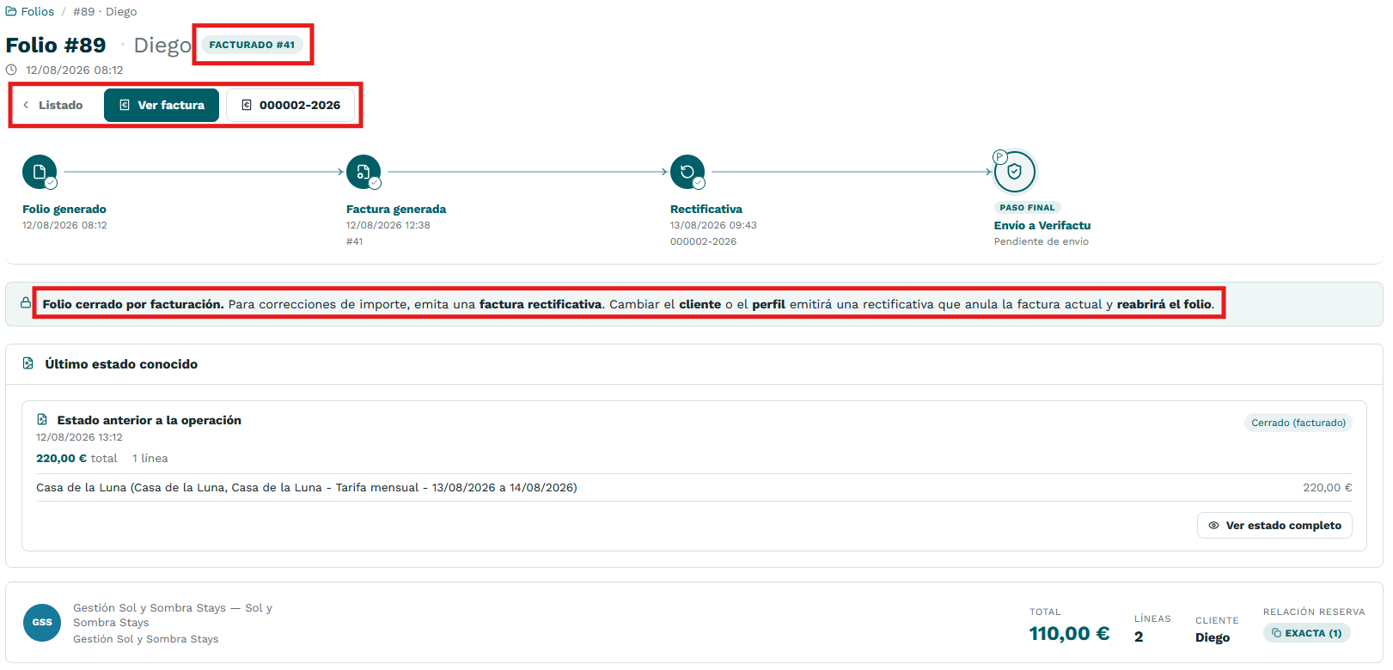The width and height of the screenshot is (1393, 670).
Task: Click the Listado back chevron
Action: pos(26,105)
